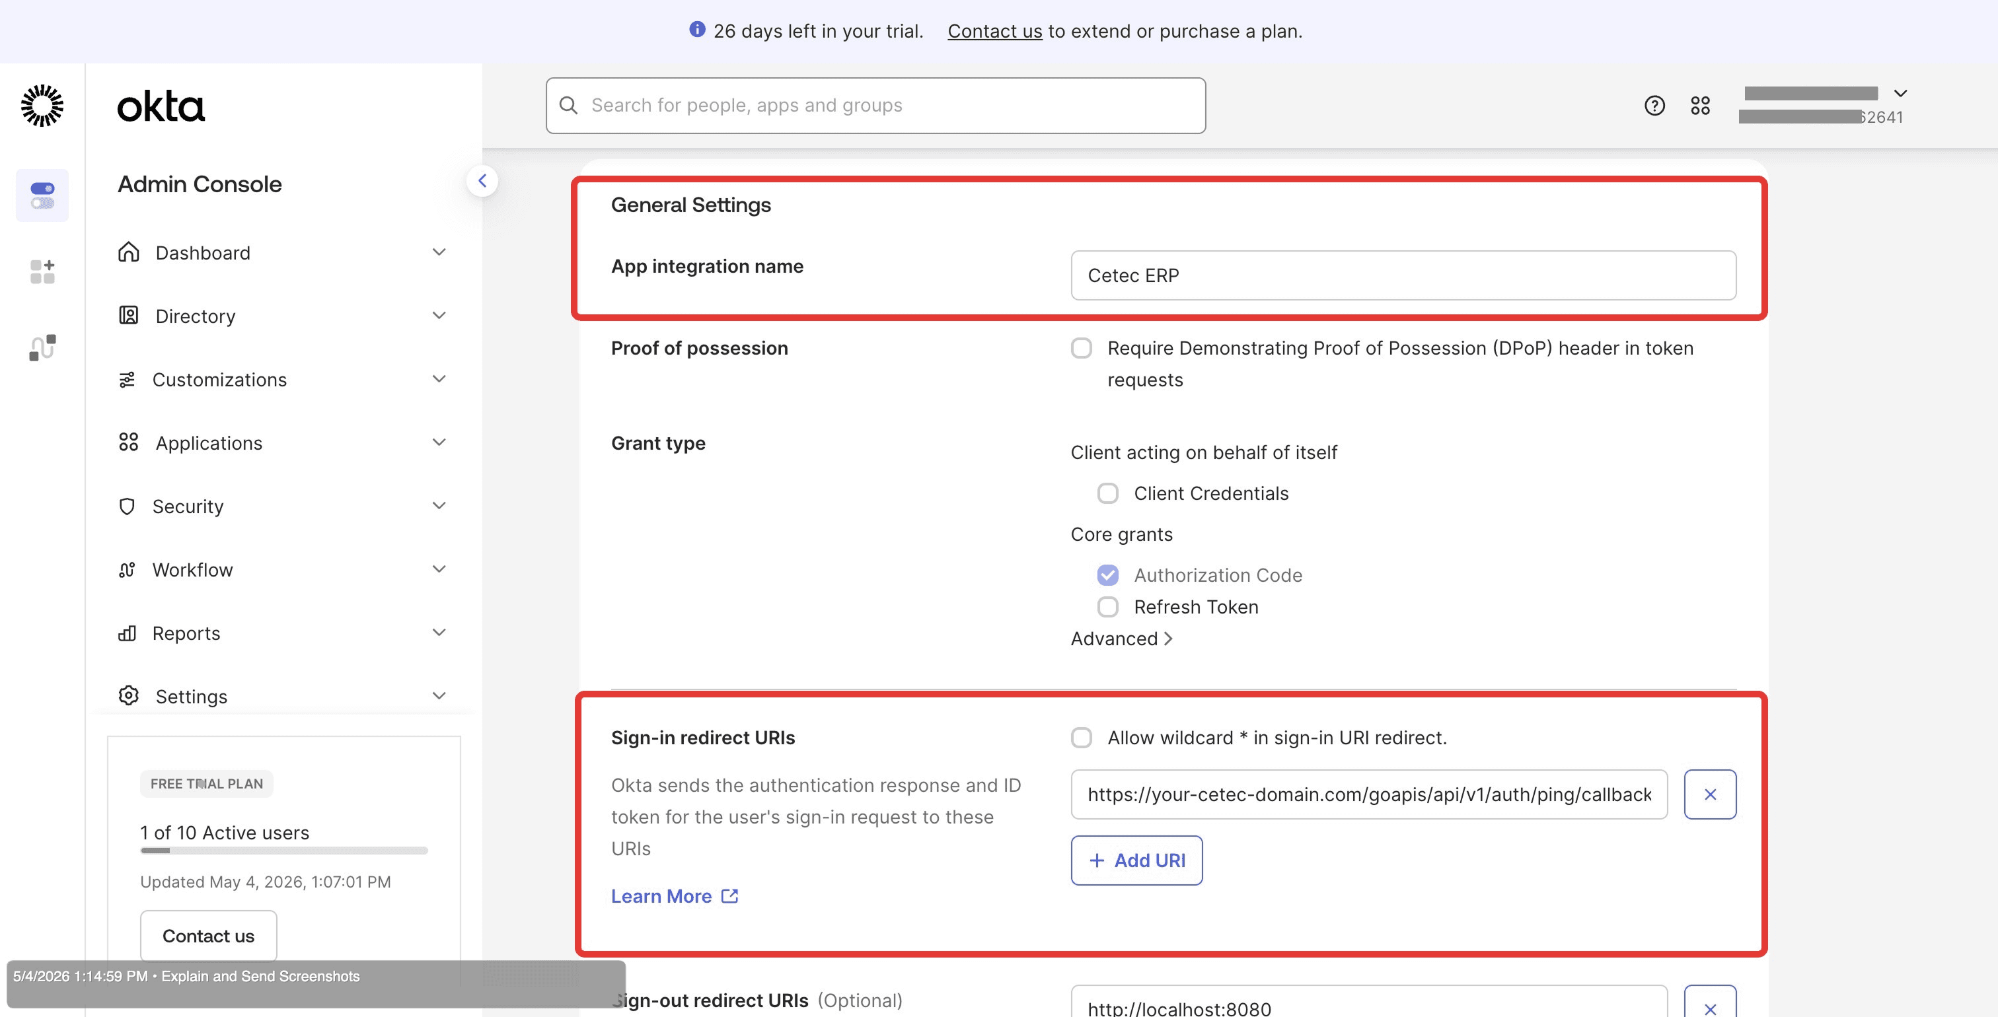Viewport: 1998px width, 1017px height.
Task: Open the Applications menu item
Action: tap(283, 443)
